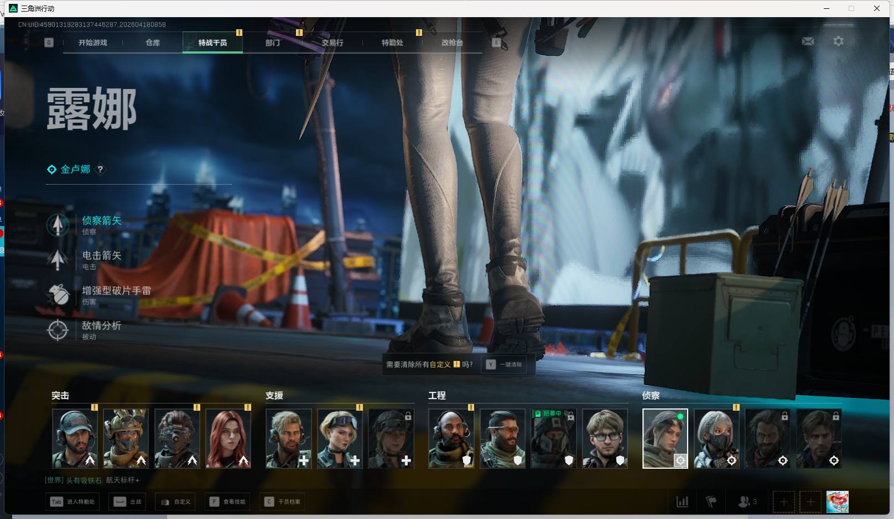Viewport: 894px width, 519px height.
Task: Select the glasses-wearing operator in 工程
Action: pyautogui.click(x=605, y=438)
